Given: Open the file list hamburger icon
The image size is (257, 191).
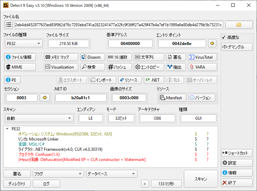Looking at the screenshot, I should click(x=9, y=25).
